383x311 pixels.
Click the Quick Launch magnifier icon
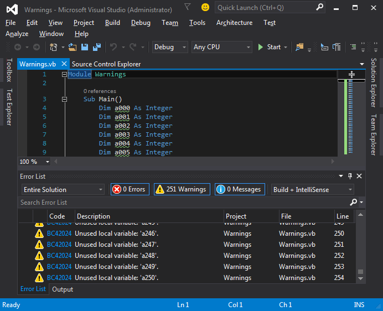click(x=319, y=7)
